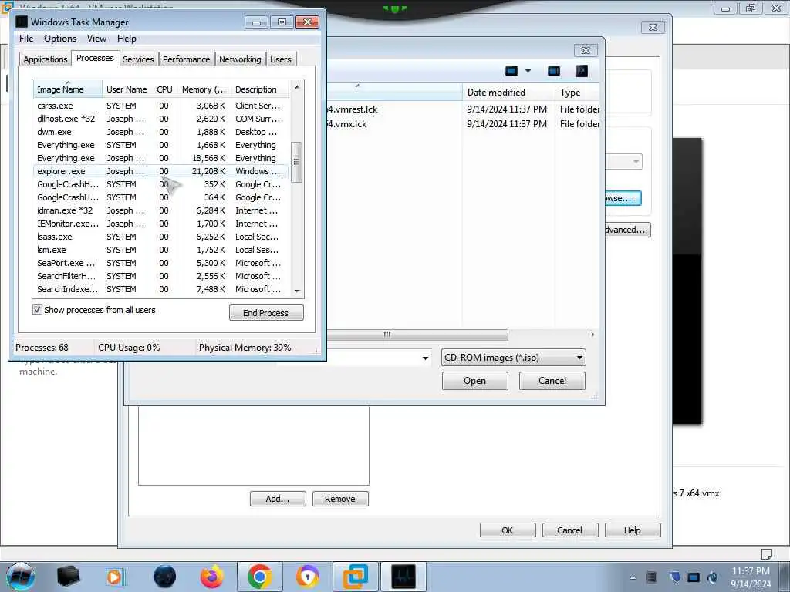Sort files by Date modified column
This screenshot has height=592, width=790.
coord(508,92)
